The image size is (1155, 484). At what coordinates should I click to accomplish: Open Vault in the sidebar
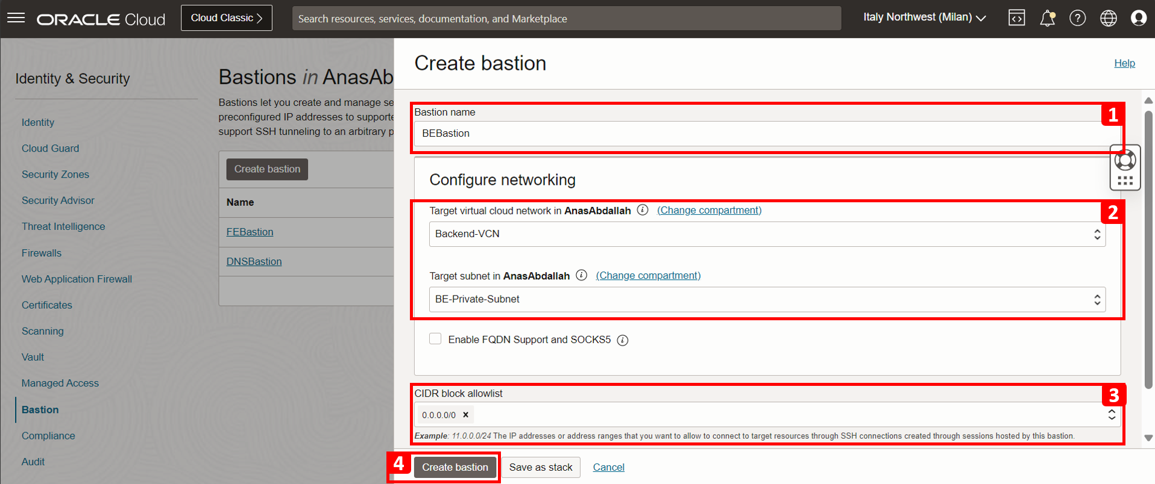pos(33,357)
